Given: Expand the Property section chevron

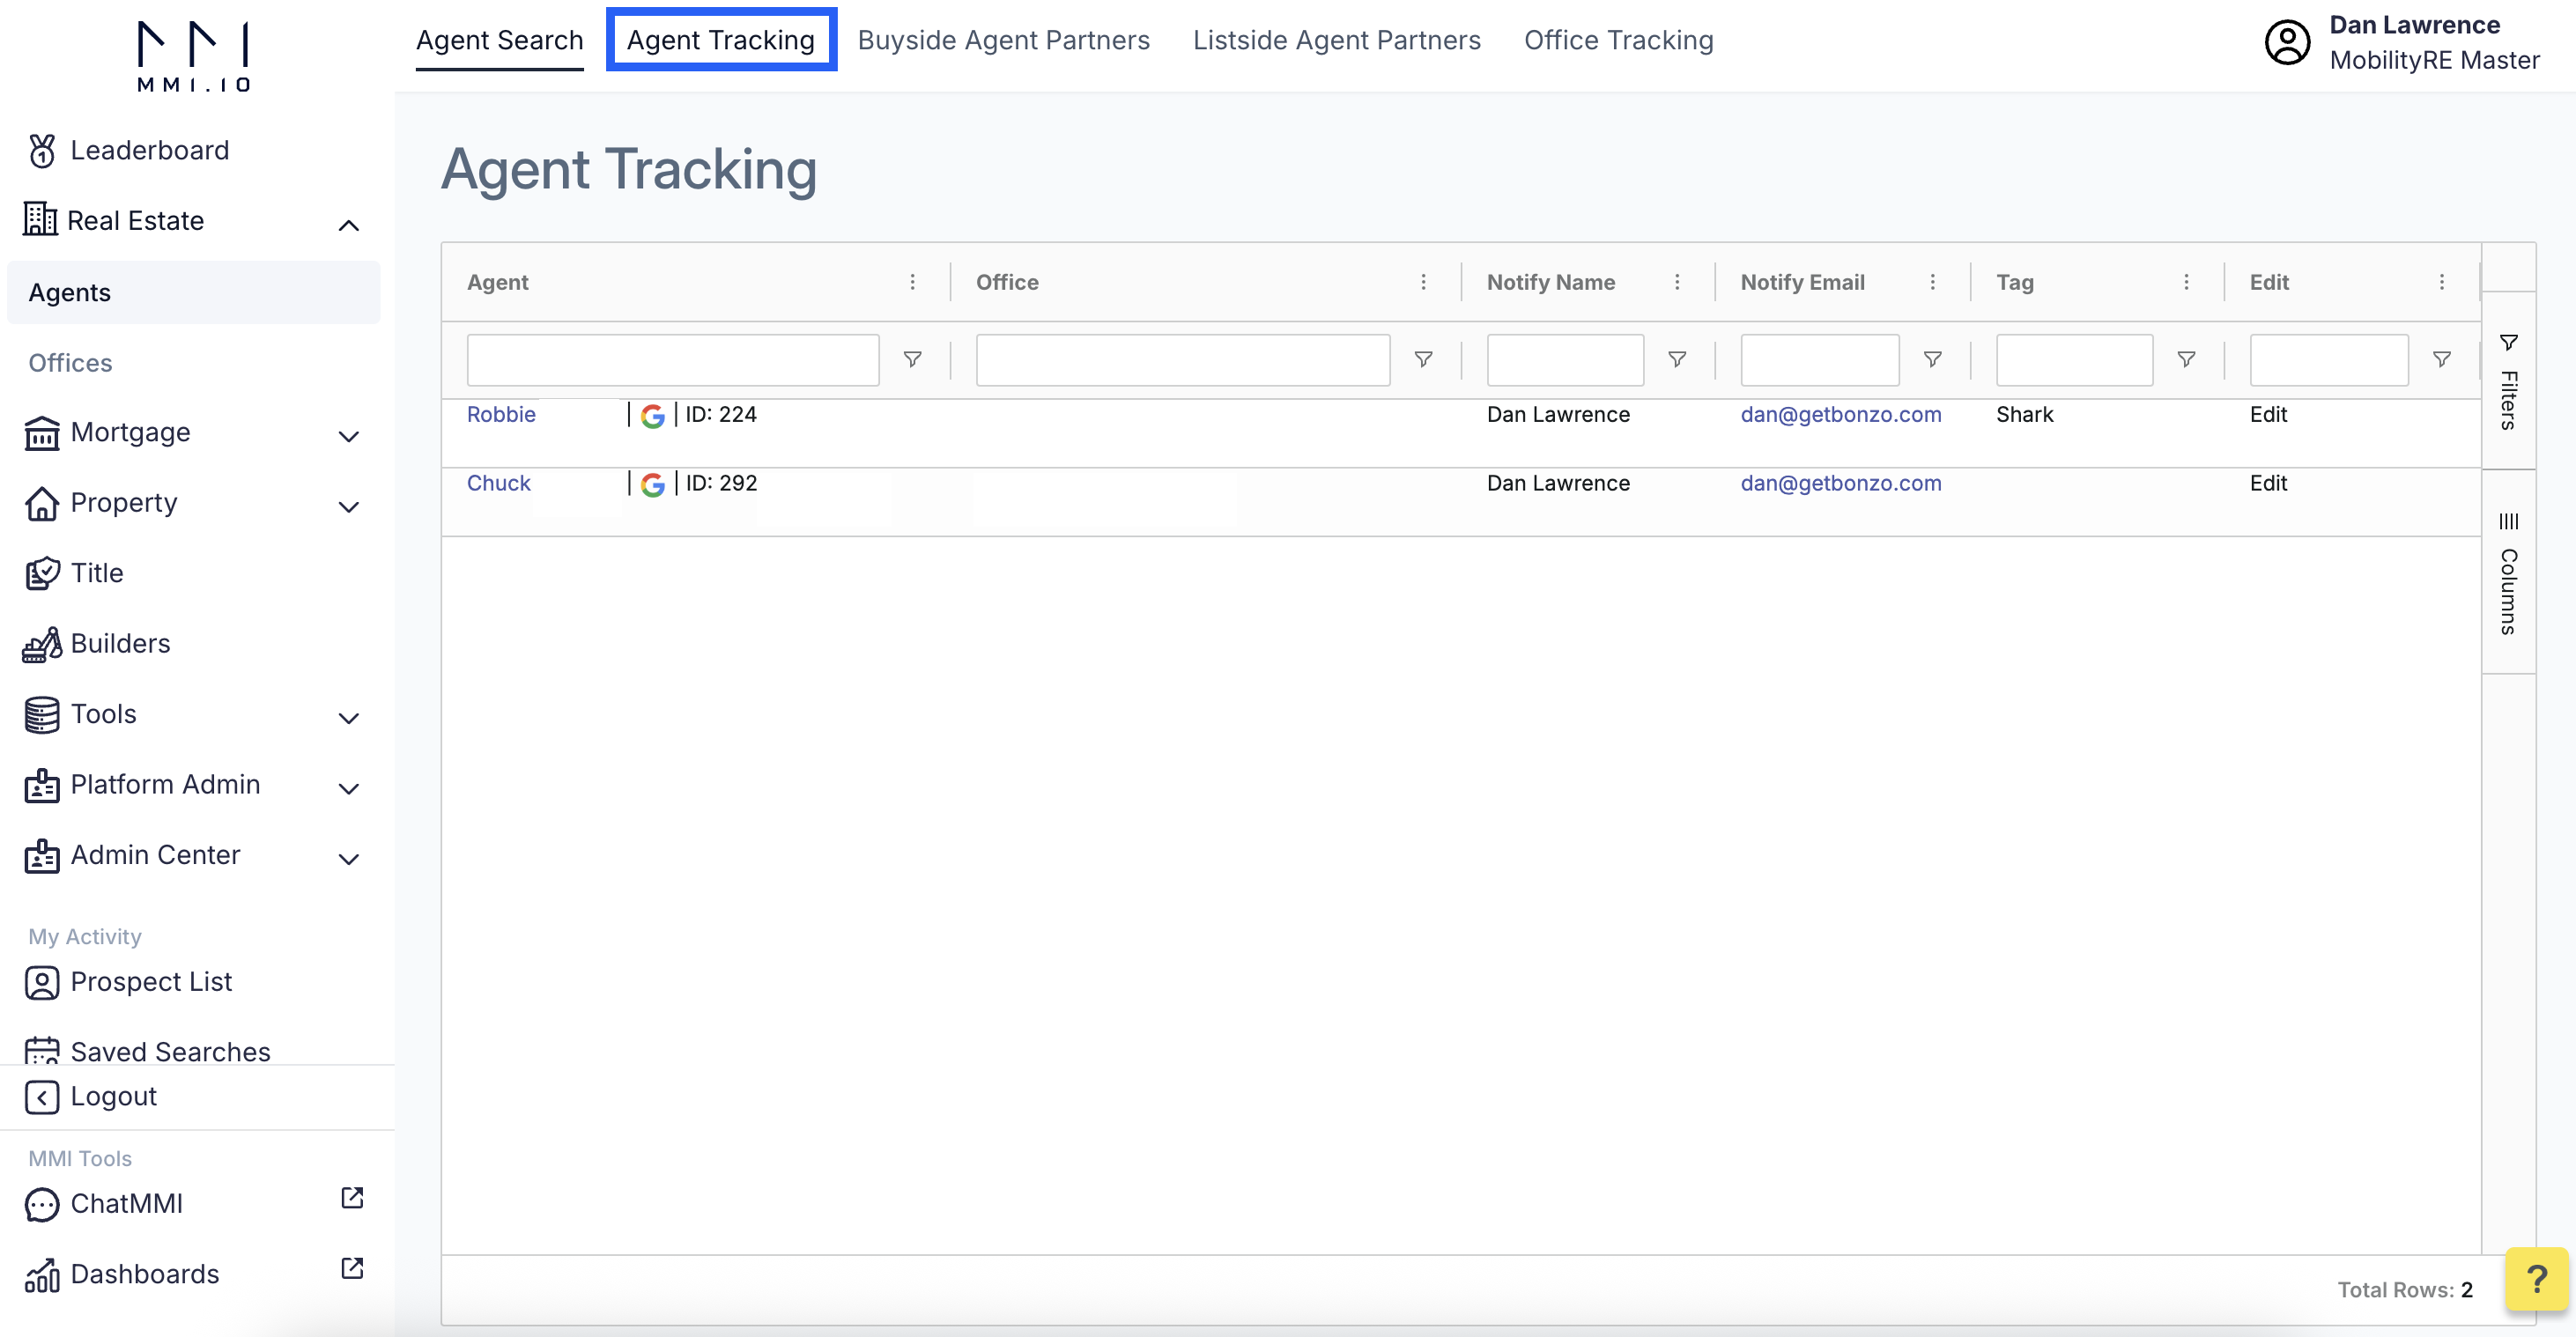Looking at the screenshot, I should [348, 507].
